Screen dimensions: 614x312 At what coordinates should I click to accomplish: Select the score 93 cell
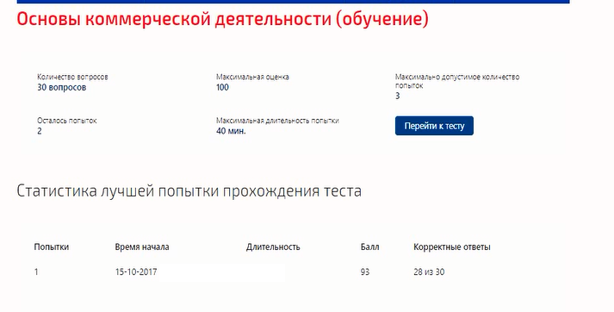point(365,271)
